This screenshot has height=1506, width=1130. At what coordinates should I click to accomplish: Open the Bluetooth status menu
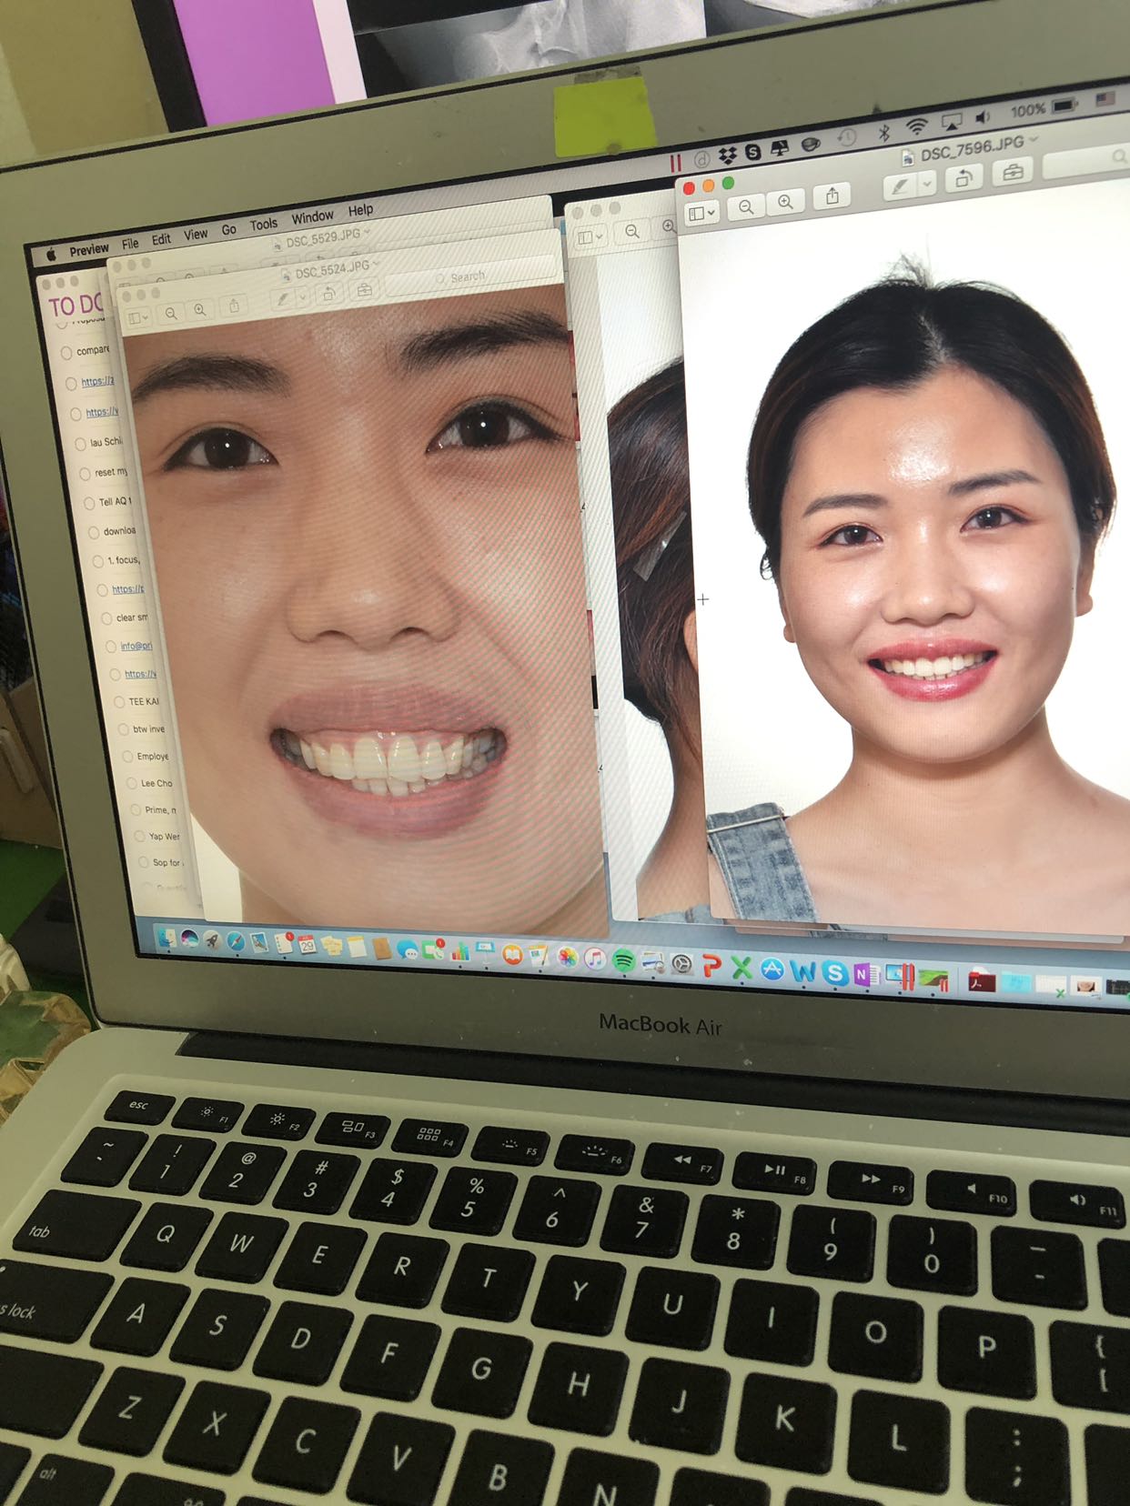pyautogui.click(x=883, y=133)
